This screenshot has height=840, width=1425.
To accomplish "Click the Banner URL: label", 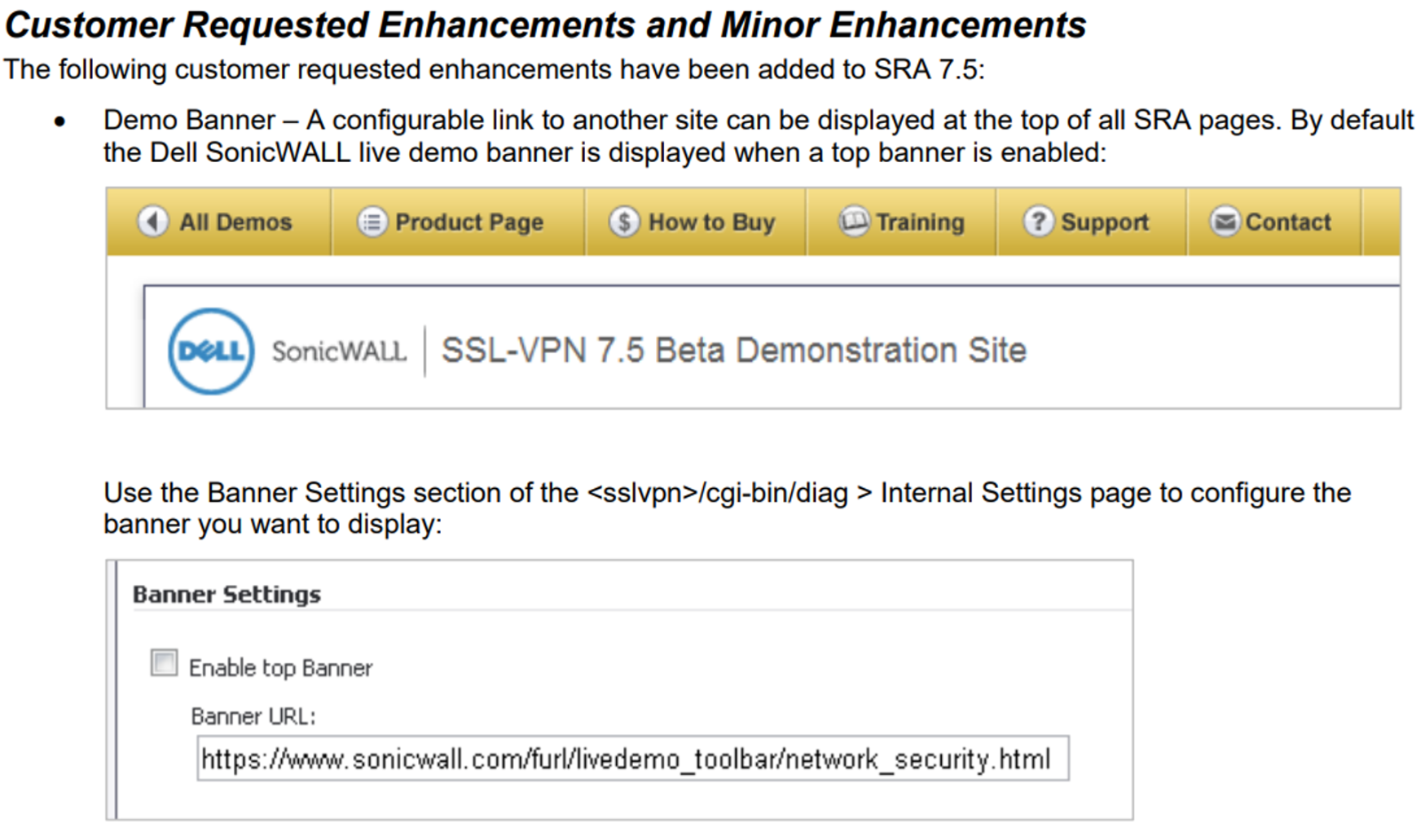I will pyautogui.click(x=253, y=716).
